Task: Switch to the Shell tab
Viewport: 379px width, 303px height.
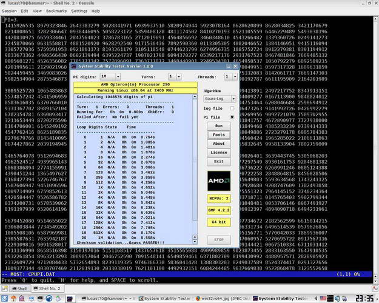Action: (19, 288)
